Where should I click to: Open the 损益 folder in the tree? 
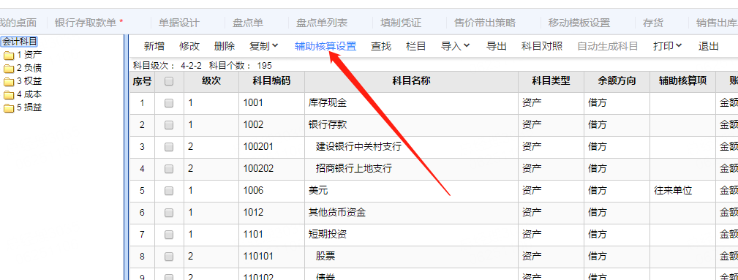point(29,107)
